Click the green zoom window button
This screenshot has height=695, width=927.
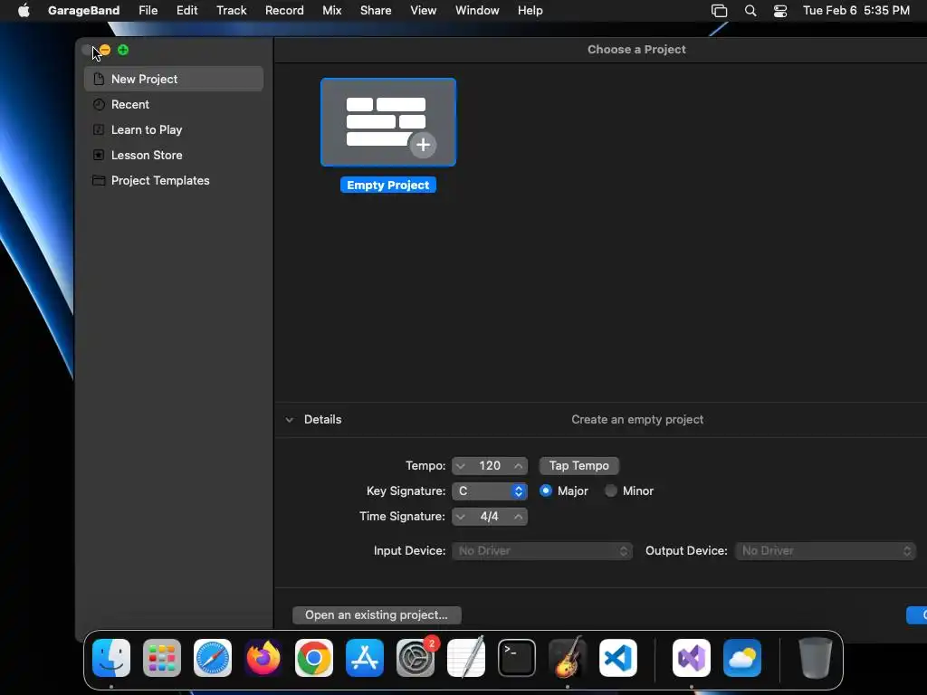click(123, 51)
